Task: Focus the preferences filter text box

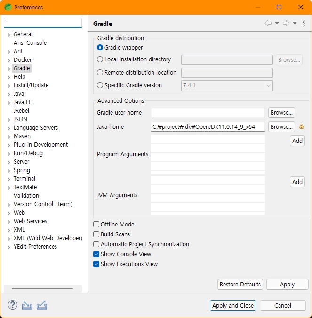Action: pyautogui.click(x=43, y=23)
